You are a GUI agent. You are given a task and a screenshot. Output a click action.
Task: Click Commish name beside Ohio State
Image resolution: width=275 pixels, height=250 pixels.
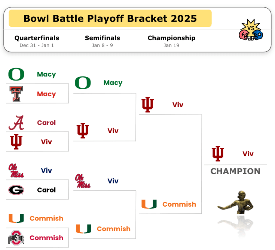click(46, 238)
